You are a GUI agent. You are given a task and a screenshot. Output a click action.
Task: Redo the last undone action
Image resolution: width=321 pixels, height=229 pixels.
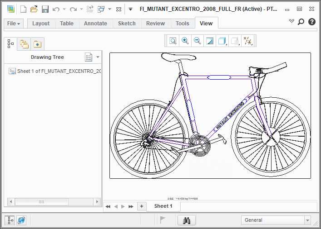[x=73, y=9]
